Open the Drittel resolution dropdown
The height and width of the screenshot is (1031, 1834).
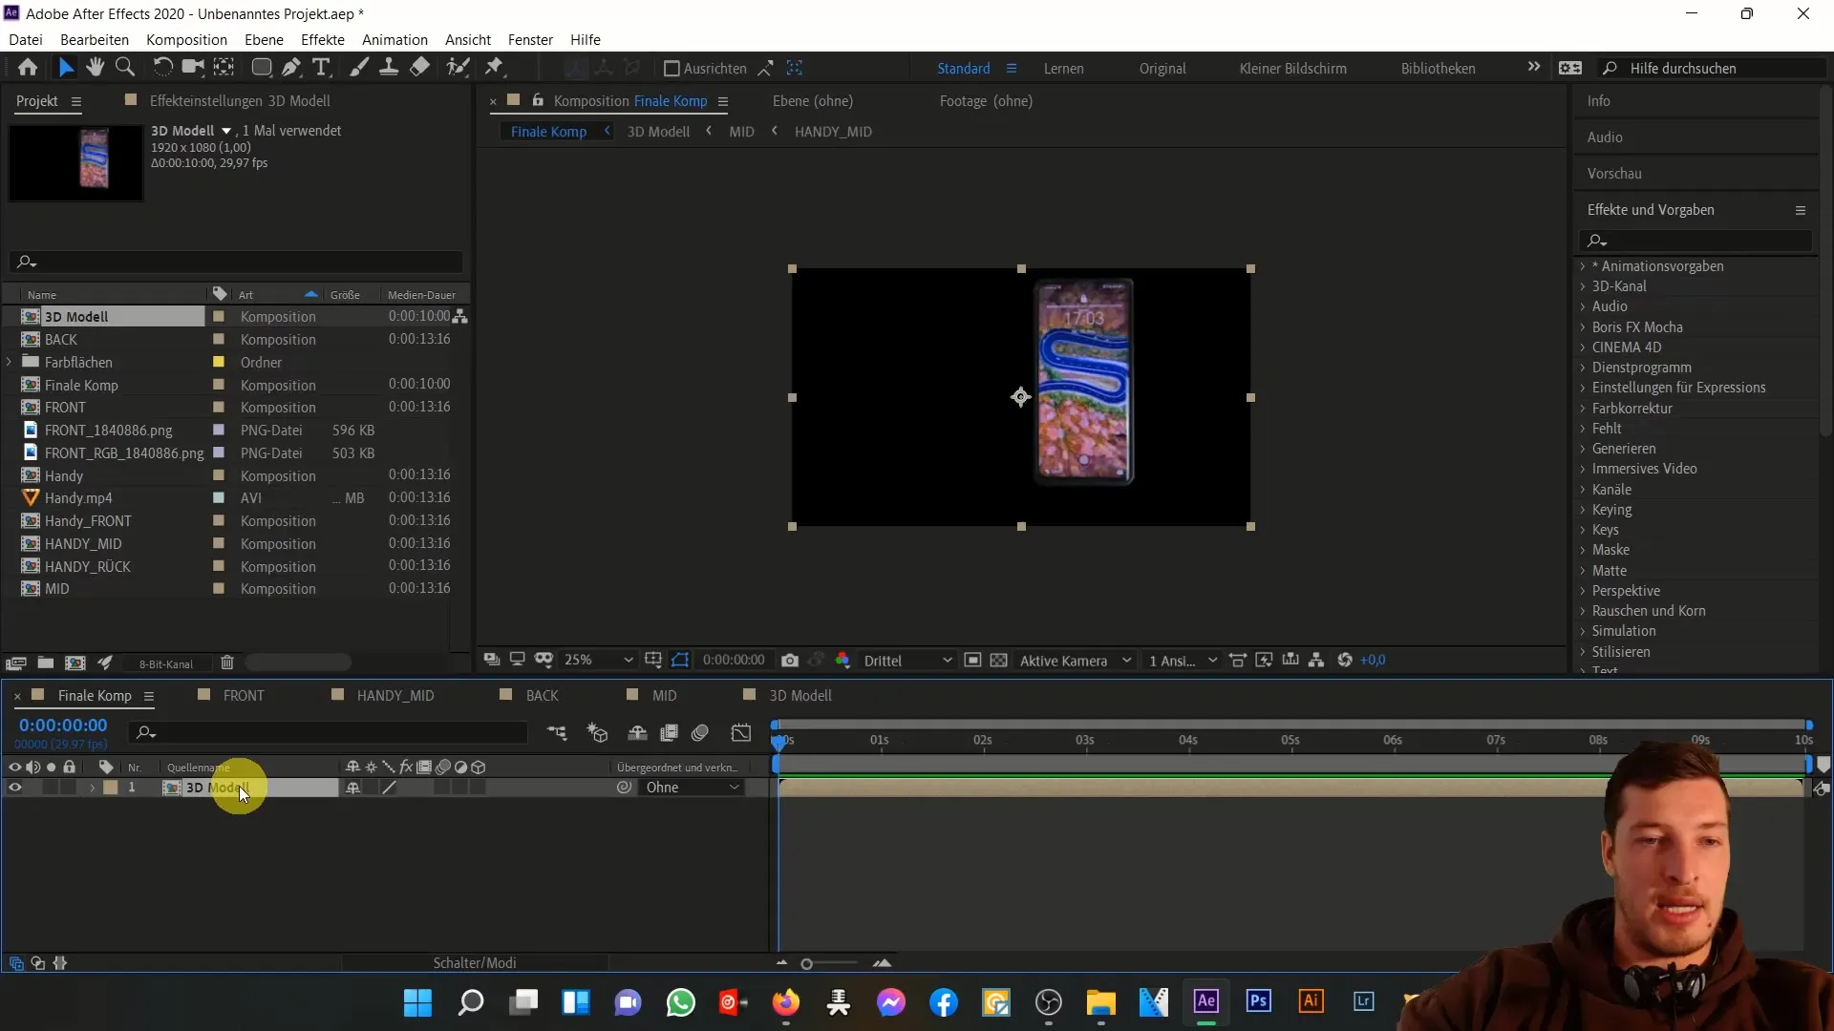[906, 661]
